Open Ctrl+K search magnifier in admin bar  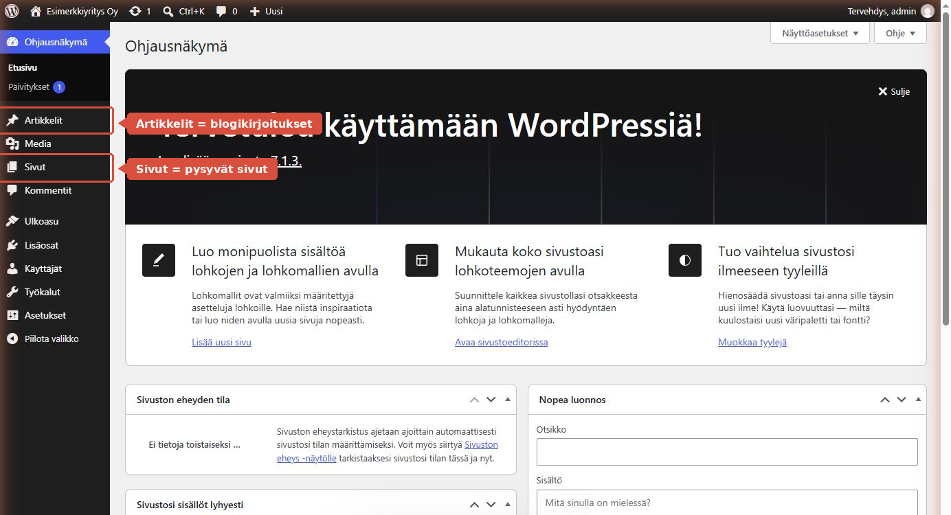pyautogui.click(x=168, y=11)
